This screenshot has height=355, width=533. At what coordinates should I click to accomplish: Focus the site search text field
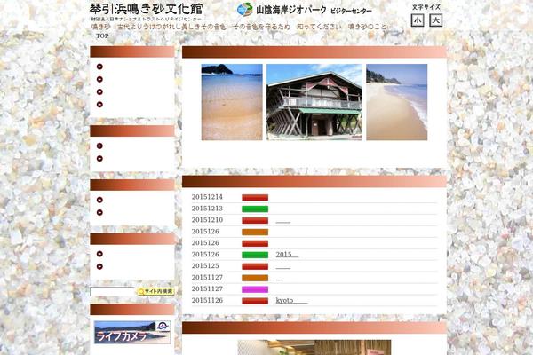point(113,291)
